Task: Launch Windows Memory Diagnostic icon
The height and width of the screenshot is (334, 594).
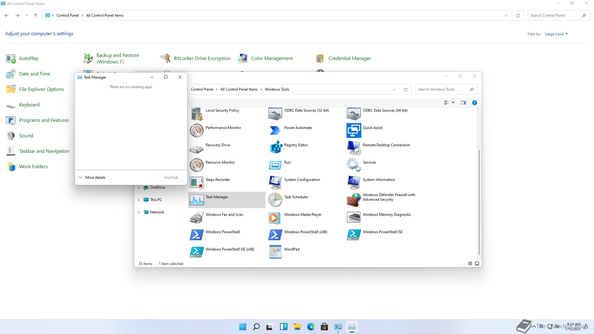Action: coord(354,217)
